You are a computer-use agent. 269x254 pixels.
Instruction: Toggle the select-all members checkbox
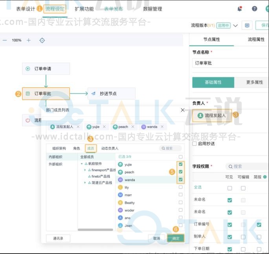point(181,157)
